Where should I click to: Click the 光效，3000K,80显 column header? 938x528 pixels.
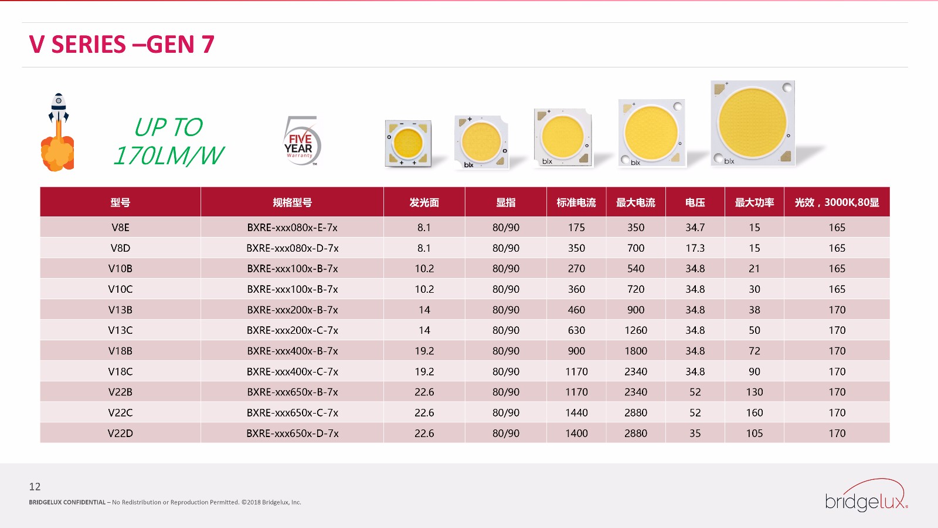click(837, 202)
